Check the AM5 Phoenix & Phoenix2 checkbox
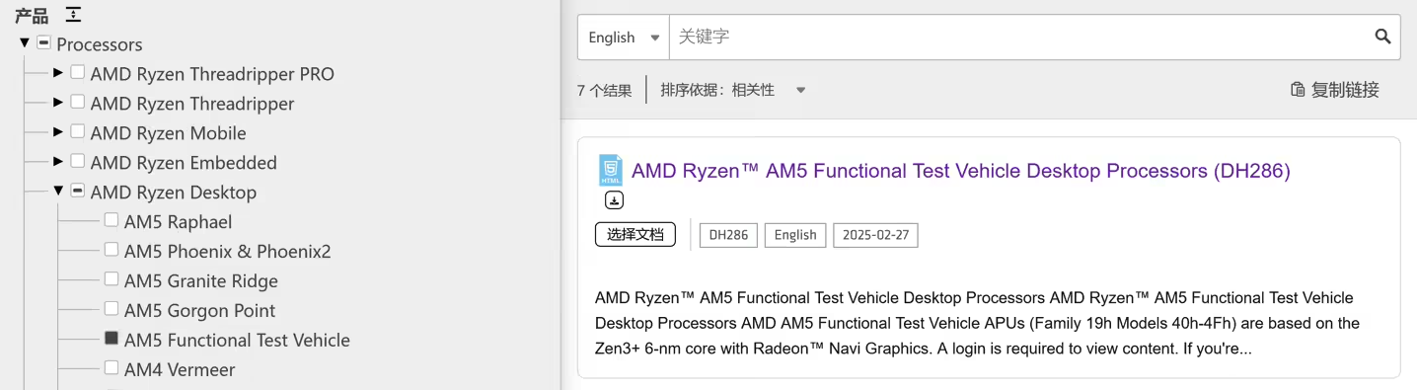Image resolution: width=1417 pixels, height=390 pixels. tap(112, 250)
